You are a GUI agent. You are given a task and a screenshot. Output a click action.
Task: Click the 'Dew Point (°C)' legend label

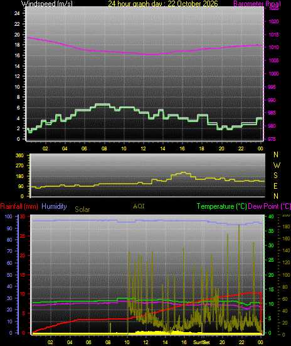[x=269, y=206]
